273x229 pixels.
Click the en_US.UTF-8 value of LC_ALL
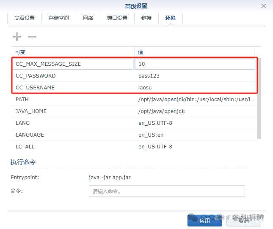155,147
